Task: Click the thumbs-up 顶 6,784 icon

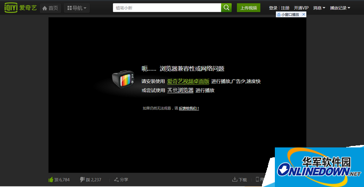Action: pyautogui.click(x=51, y=180)
